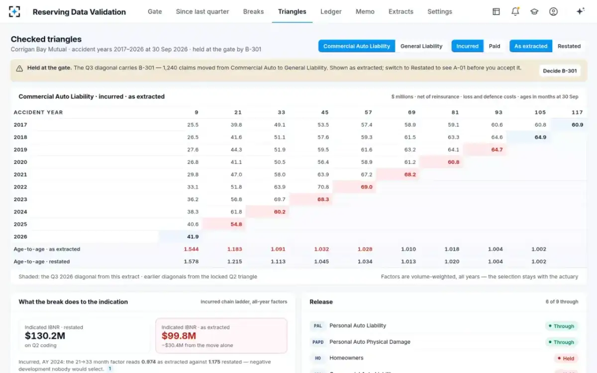Switch to Paid basis
This screenshot has width=597, height=373.
click(495, 46)
